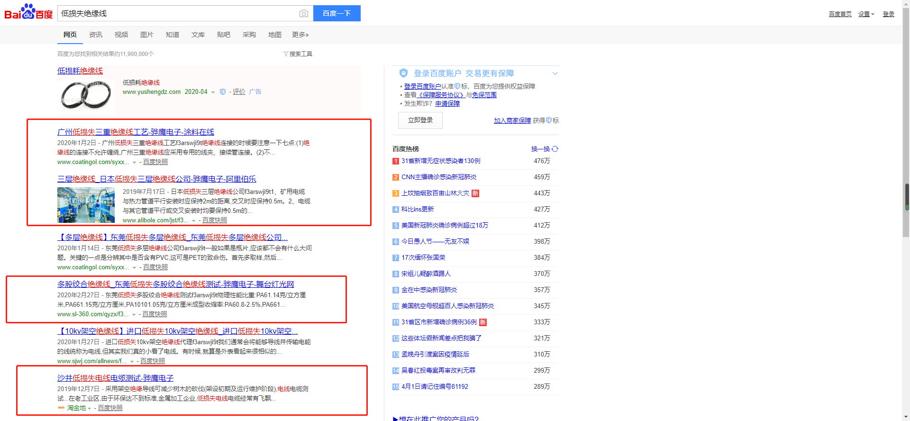This screenshot has height=421, width=910.
Task: Switch to the 图片 tab
Action: [147, 35]
